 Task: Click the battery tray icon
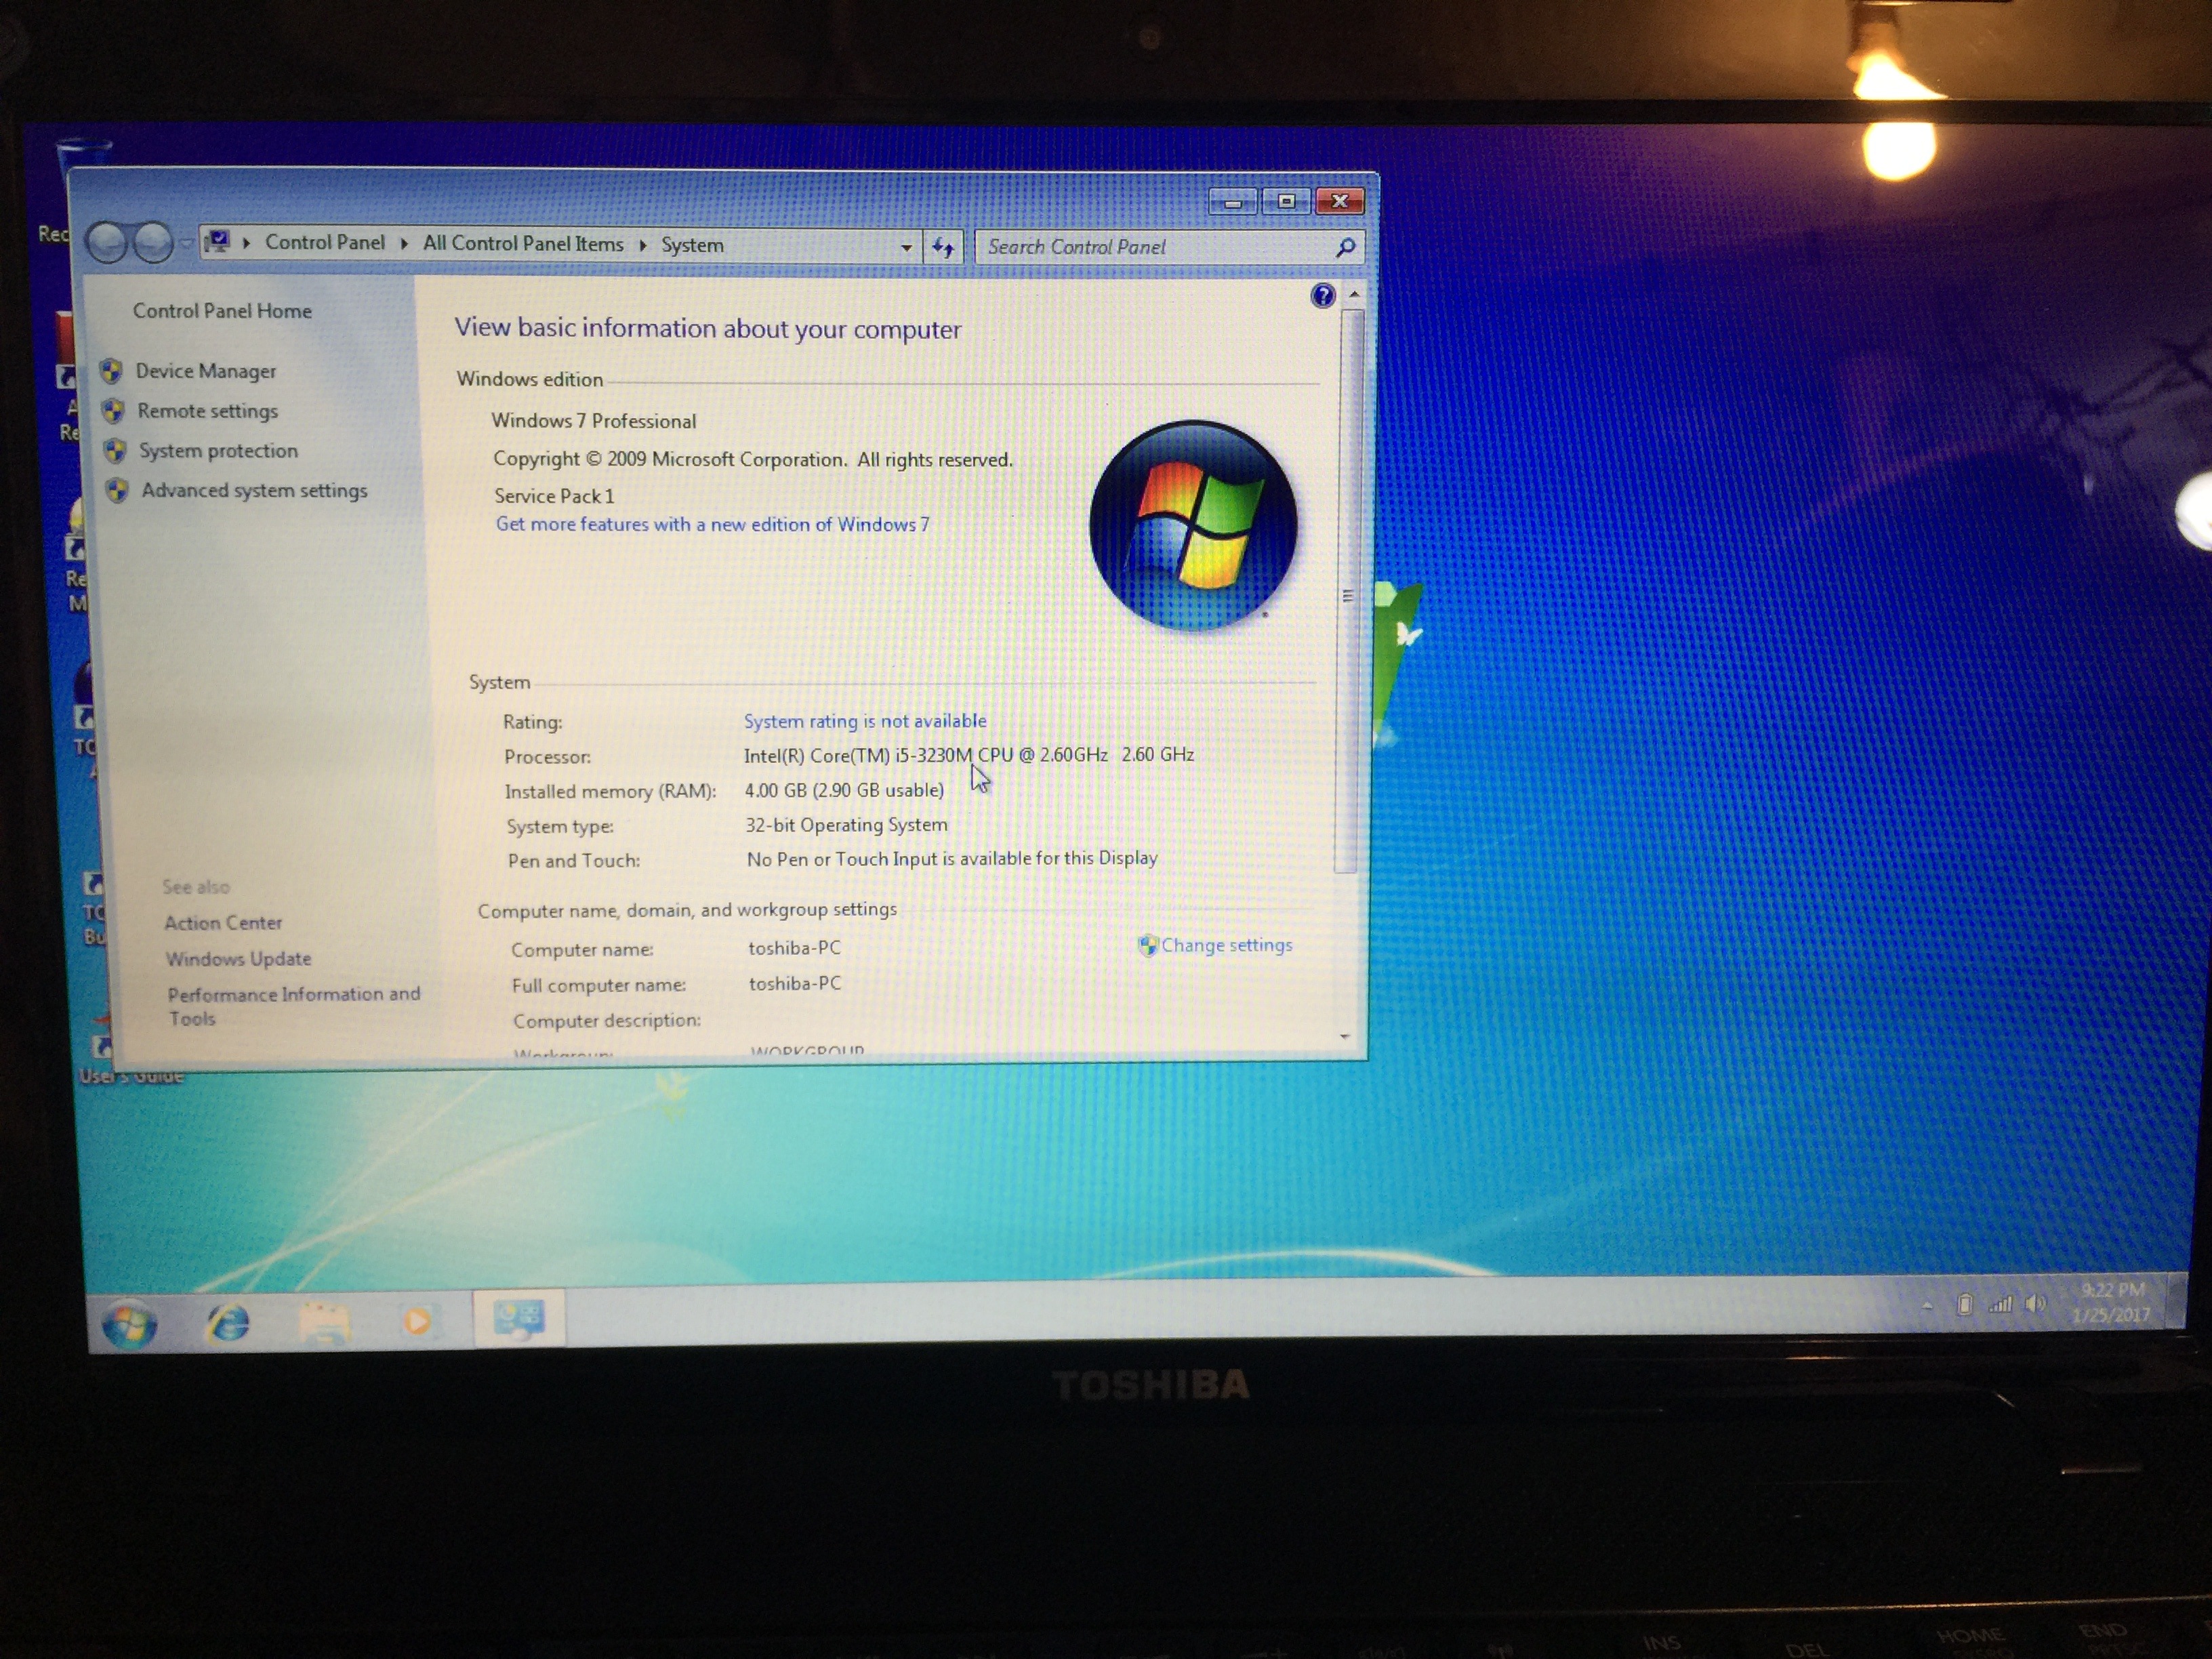pyautogui.click(x=1964, y=1304)
